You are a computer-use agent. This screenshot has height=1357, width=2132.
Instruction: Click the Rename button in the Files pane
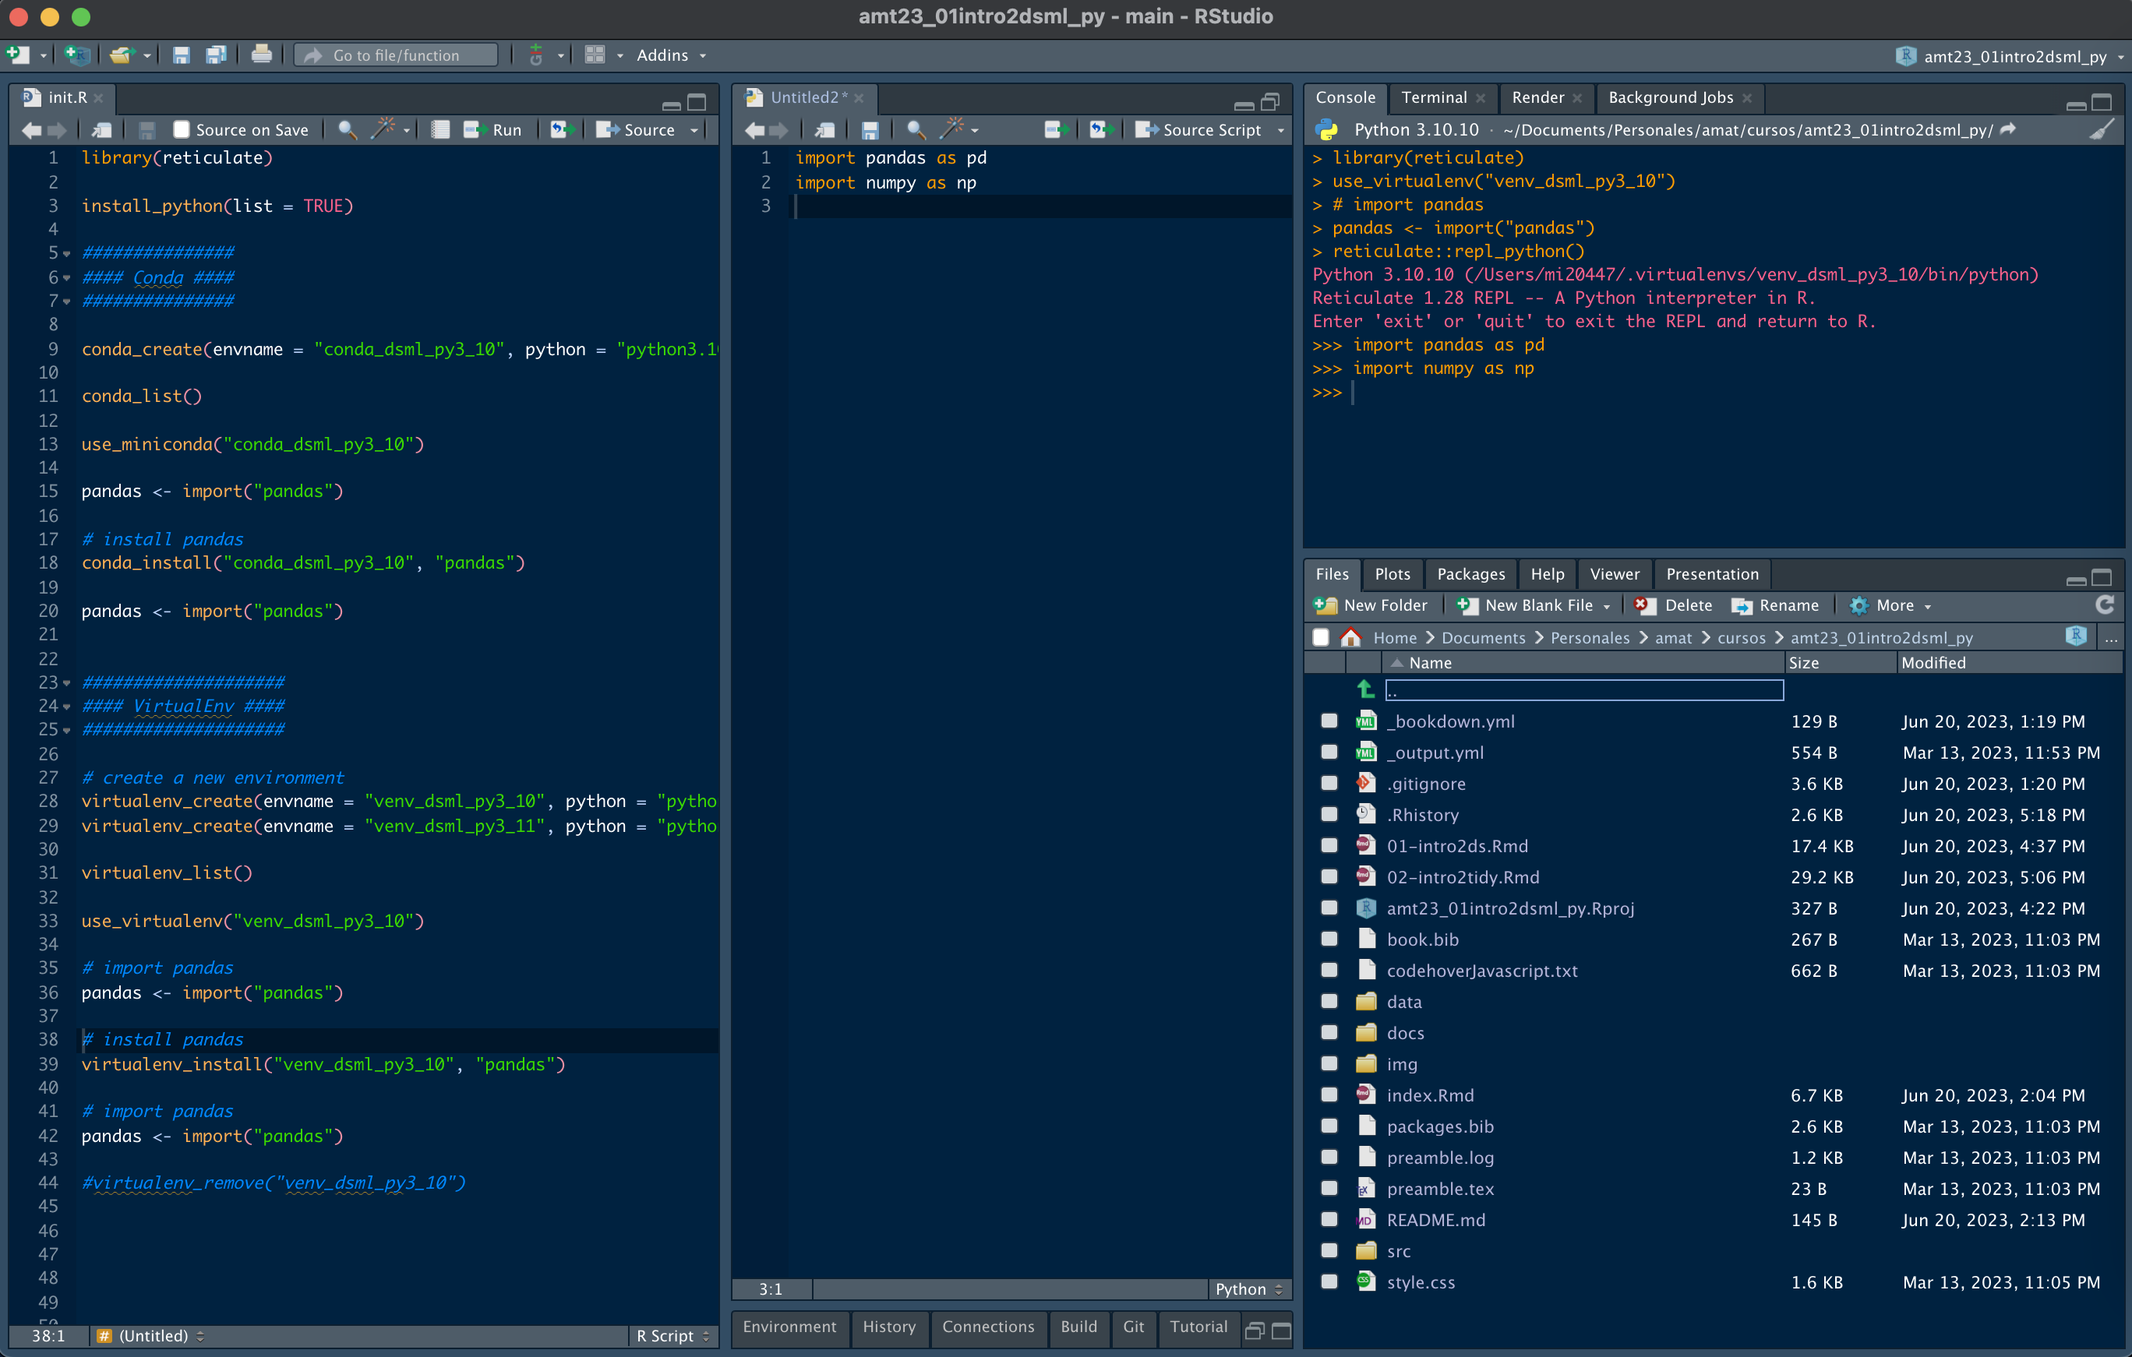pyautogui.click(x=1775, y=605)
